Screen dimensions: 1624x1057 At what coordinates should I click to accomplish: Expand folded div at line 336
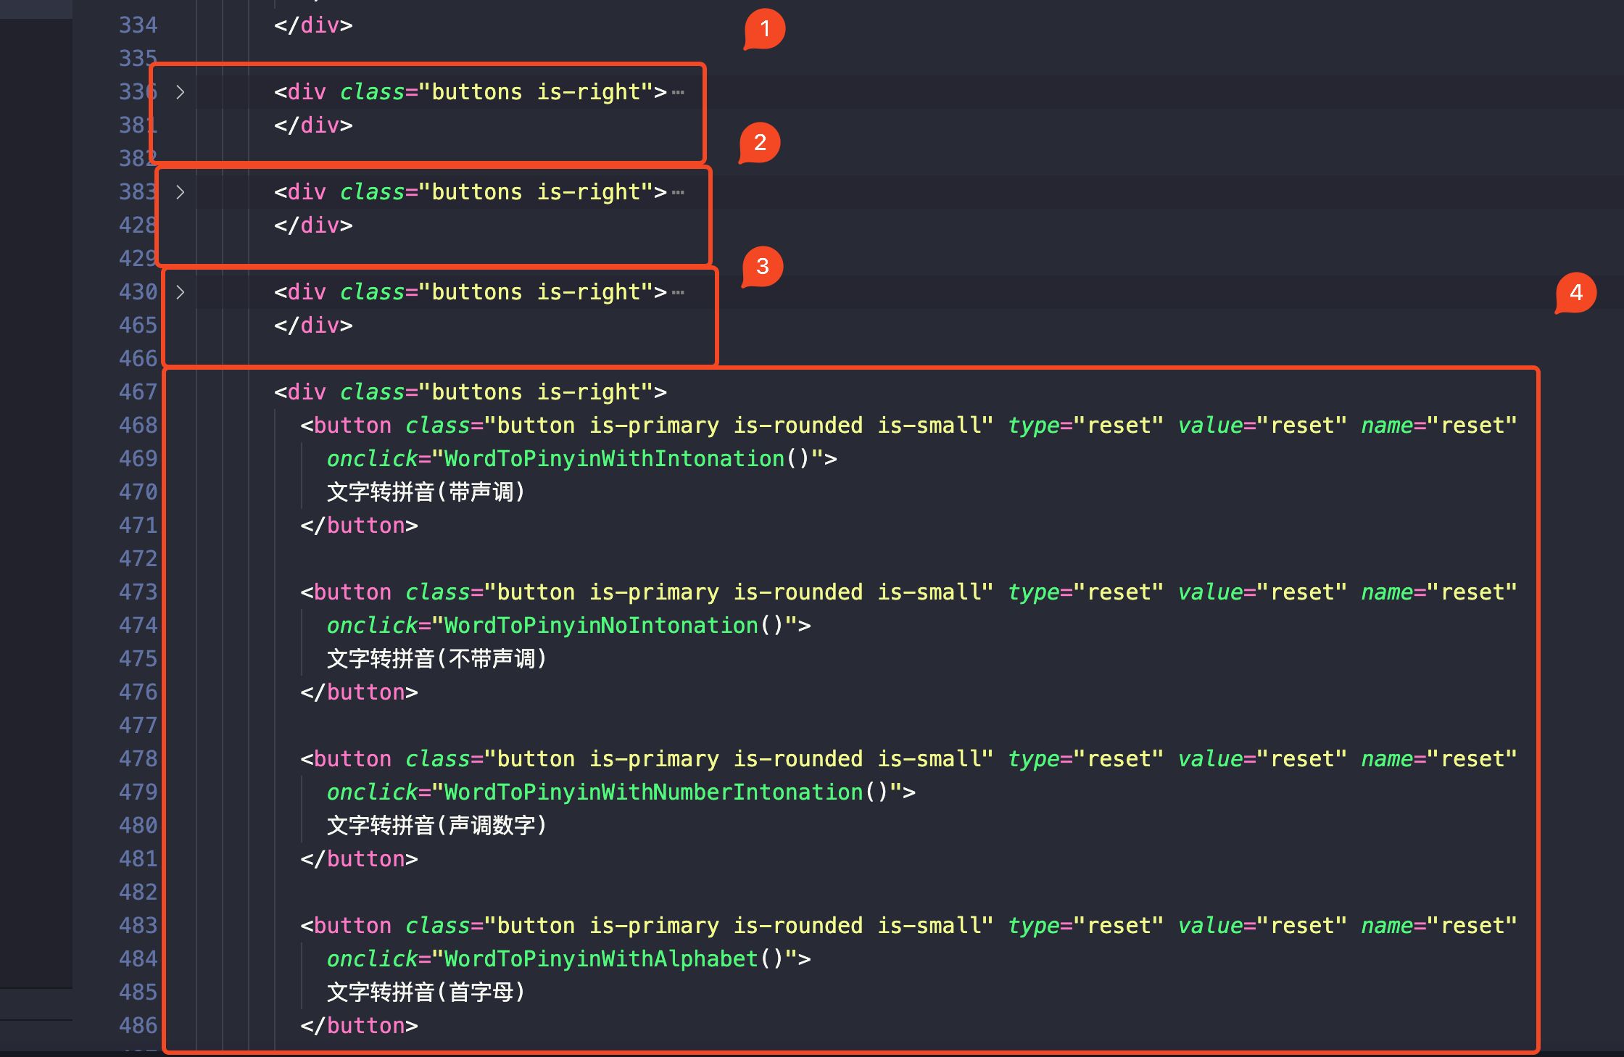click(180, 93)
